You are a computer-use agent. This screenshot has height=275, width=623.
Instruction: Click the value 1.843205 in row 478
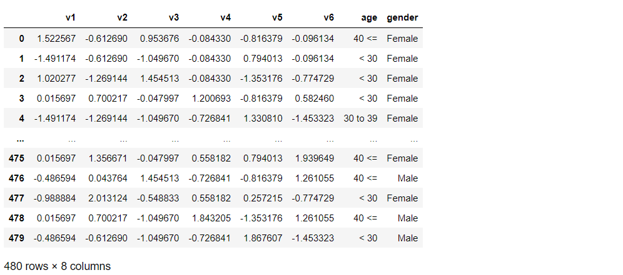coord(211,218)
